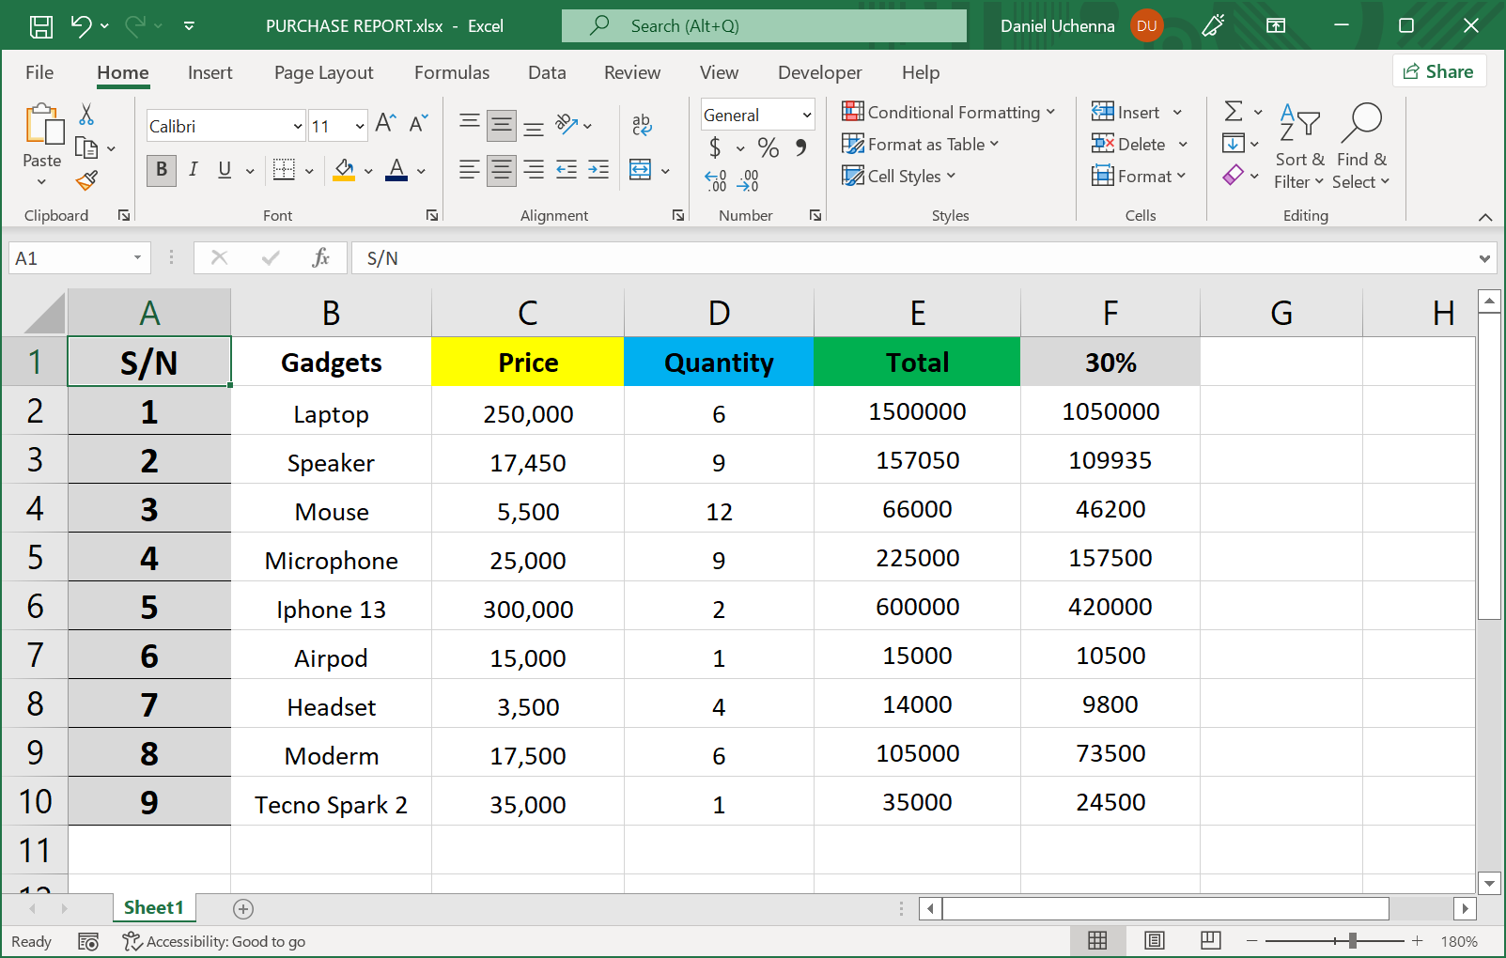Switch to Page Break Preview view
1506x958 pixels.
coord(1210,941)
